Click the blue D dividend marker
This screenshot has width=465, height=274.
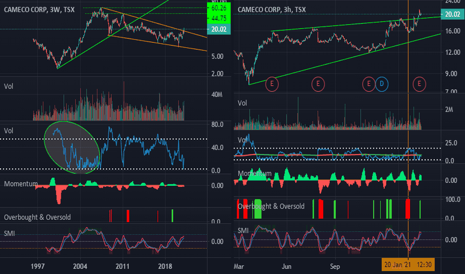382,84
